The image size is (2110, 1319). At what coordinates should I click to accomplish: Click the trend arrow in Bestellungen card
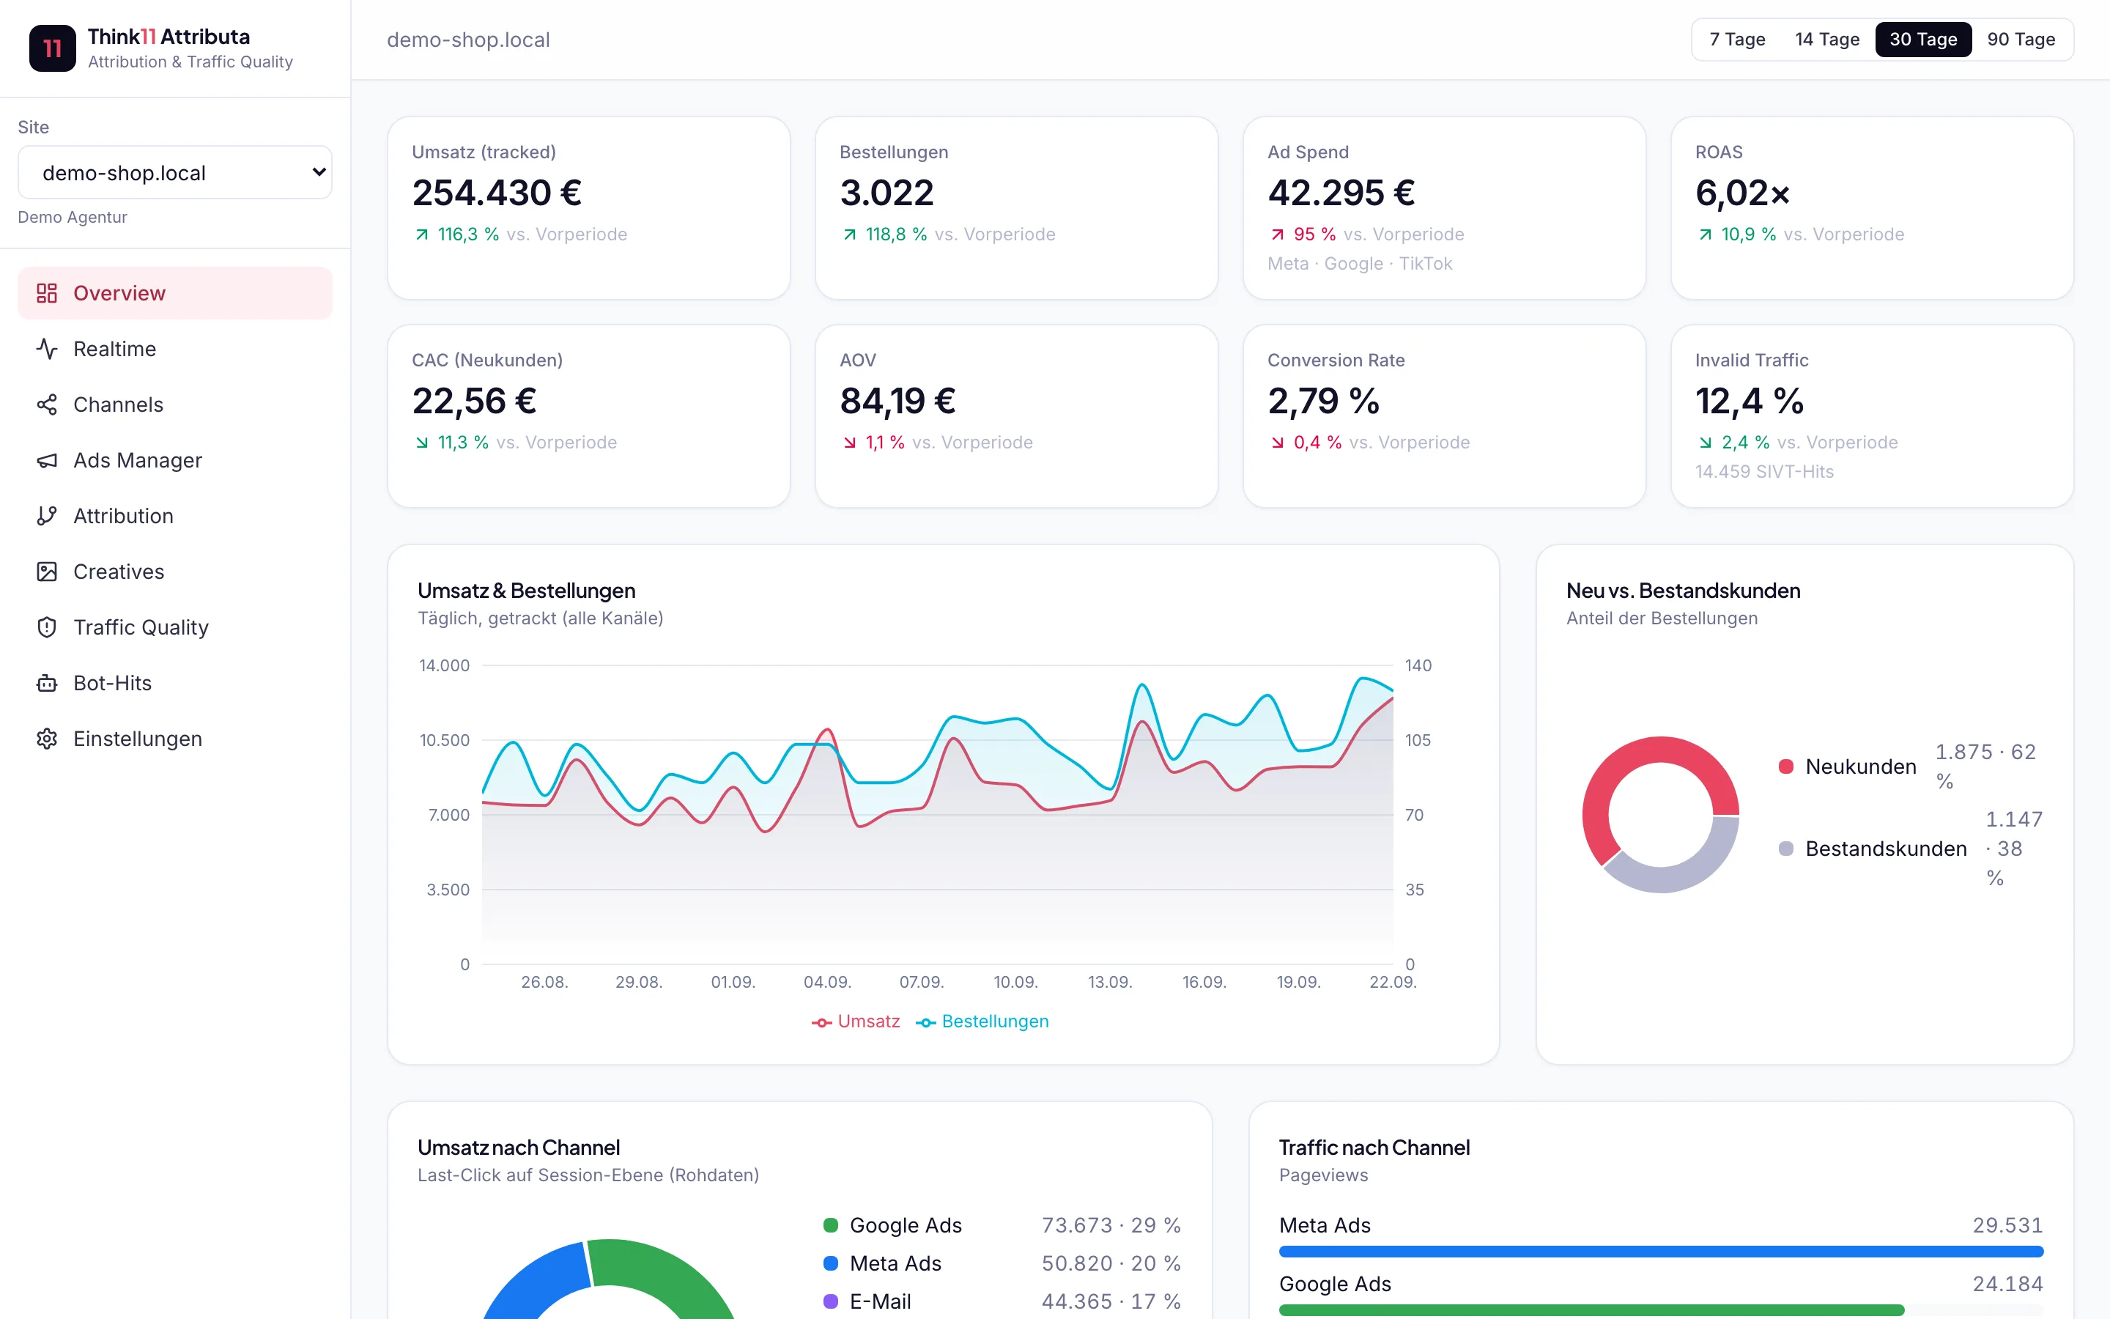[849, 234]
